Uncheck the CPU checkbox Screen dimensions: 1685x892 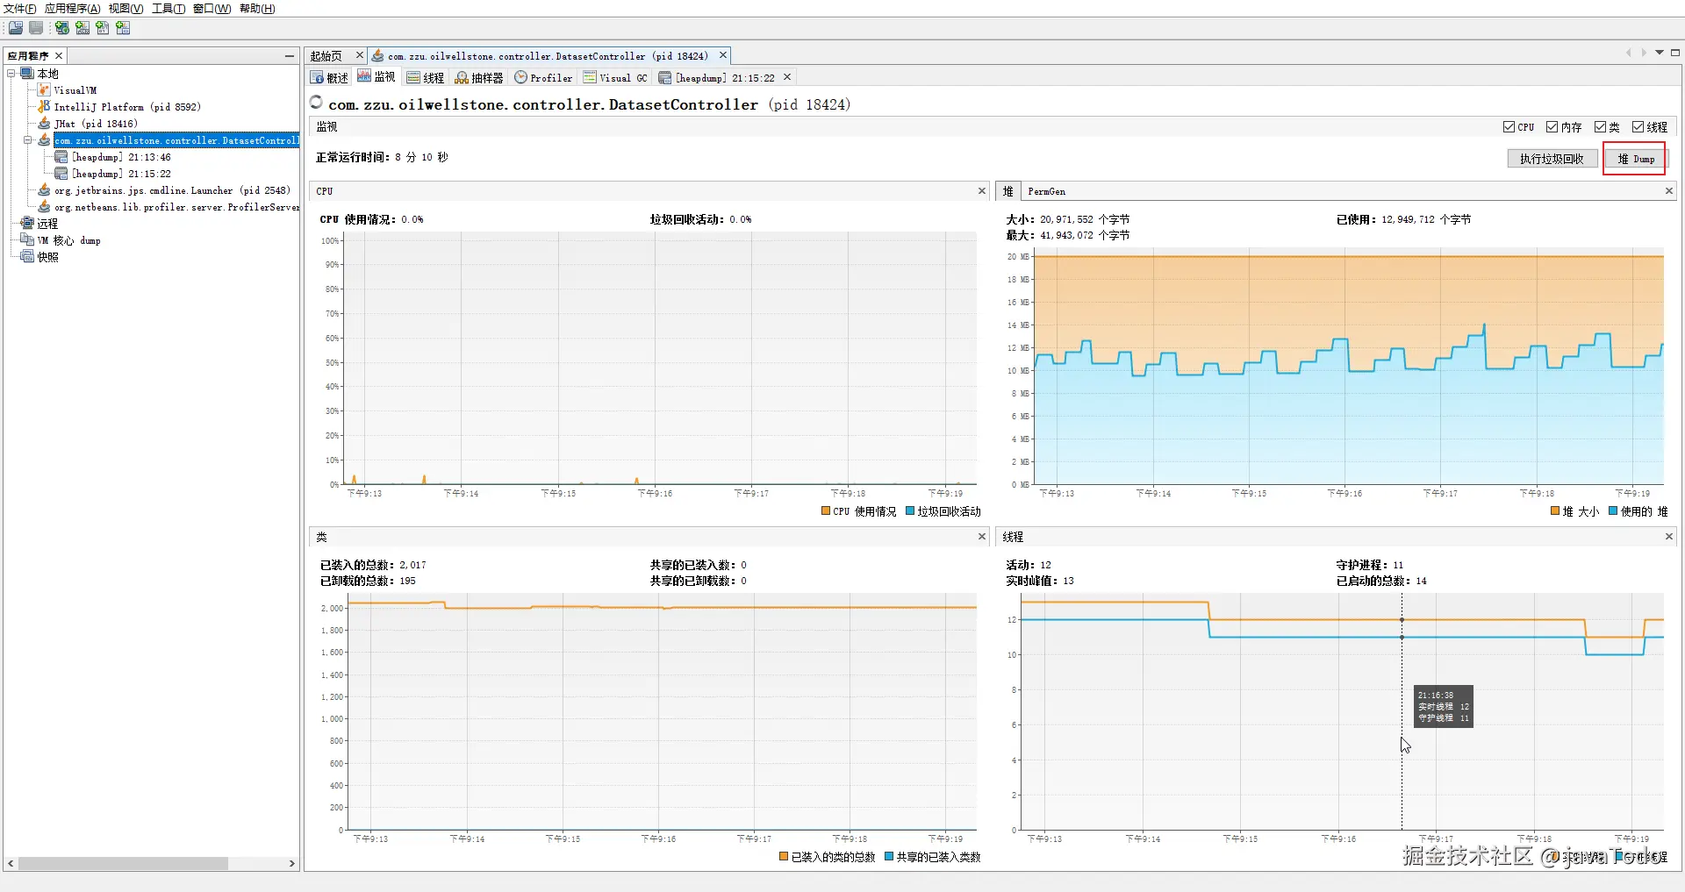(1509, 127)
